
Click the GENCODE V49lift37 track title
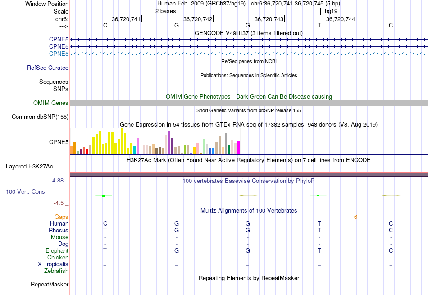249,33
